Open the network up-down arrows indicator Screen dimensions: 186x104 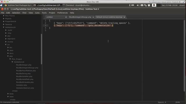click(x=145, y=5)
